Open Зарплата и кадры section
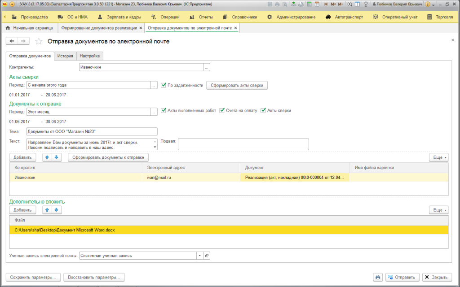This screenshot has height=287, width=460. 119,17
